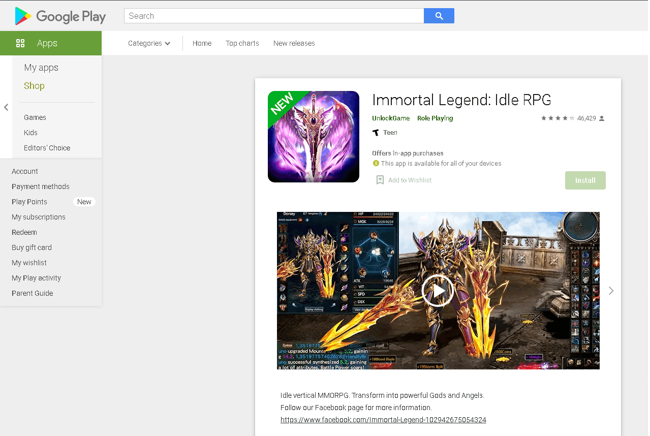The image size is (650, 436).
Task: Open Games category in sidebar
Action: (35, 117)
